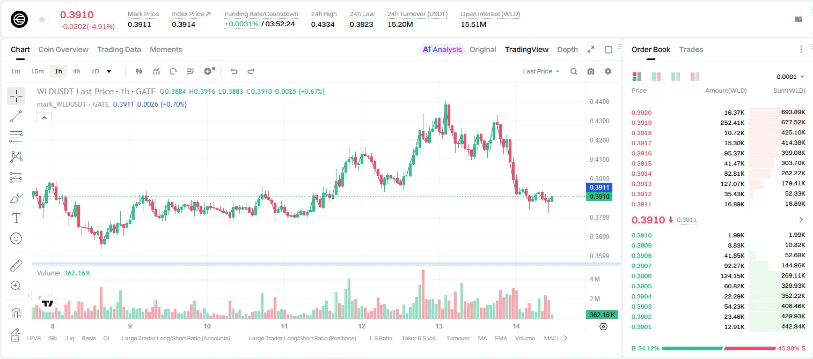Switch the chart to Depth view
This screenshot has height=359, width=813.
coord(567,49)
